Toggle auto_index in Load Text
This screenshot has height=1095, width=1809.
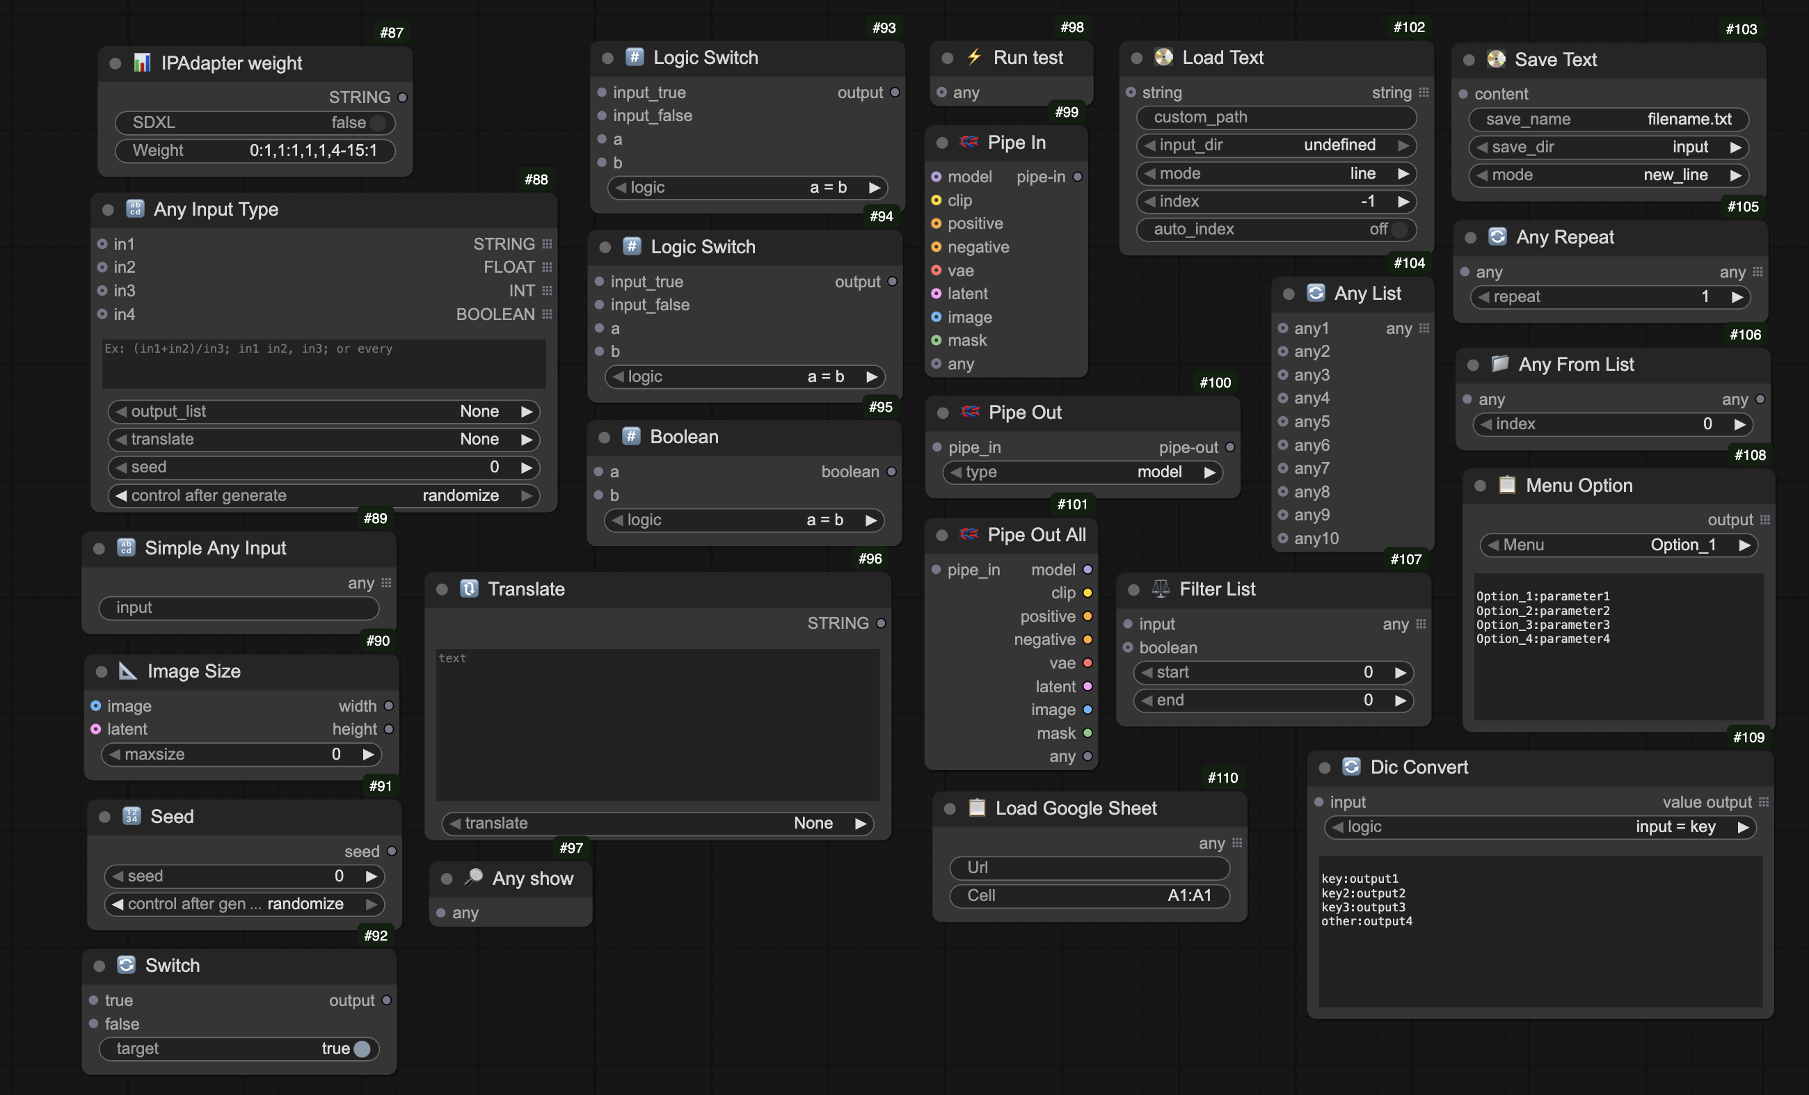click(x=1399, y=229)
